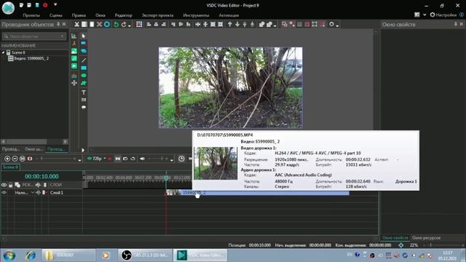Open the Правка menu
Screen dimensions: 466x262
click(x=79, y=15)
